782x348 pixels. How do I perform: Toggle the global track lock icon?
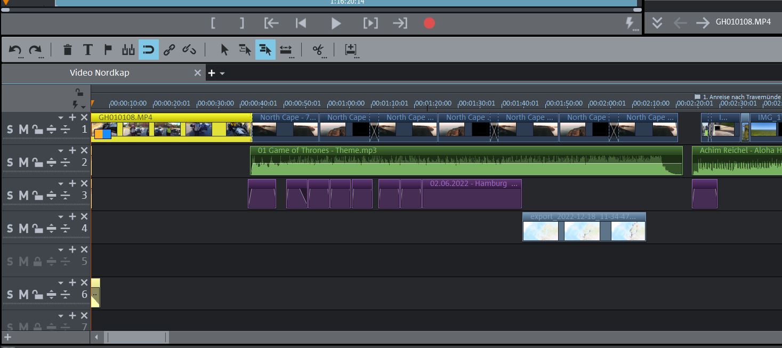[x=79, y=92]
